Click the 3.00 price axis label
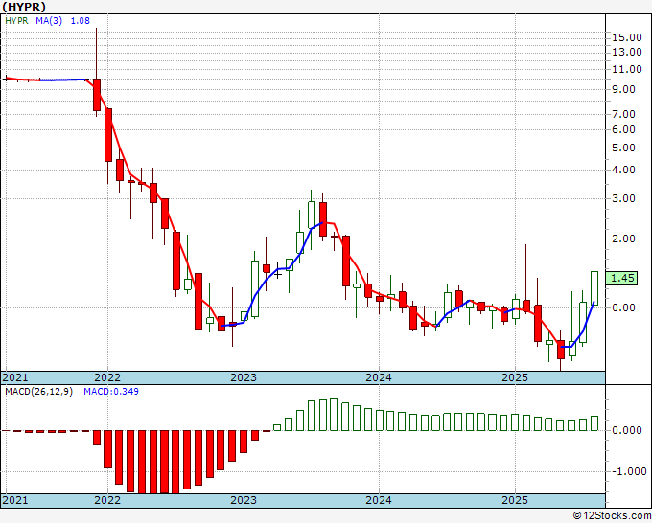652x523 pixels. [x=624, y=198]
